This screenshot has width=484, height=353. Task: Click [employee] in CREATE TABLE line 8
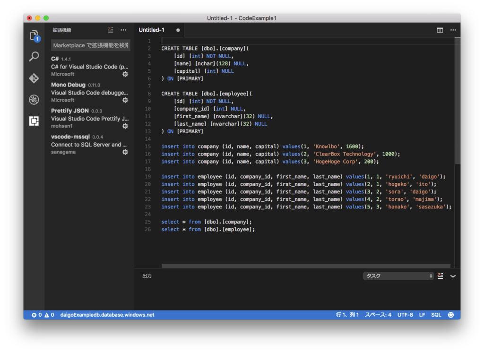[234, 94]
